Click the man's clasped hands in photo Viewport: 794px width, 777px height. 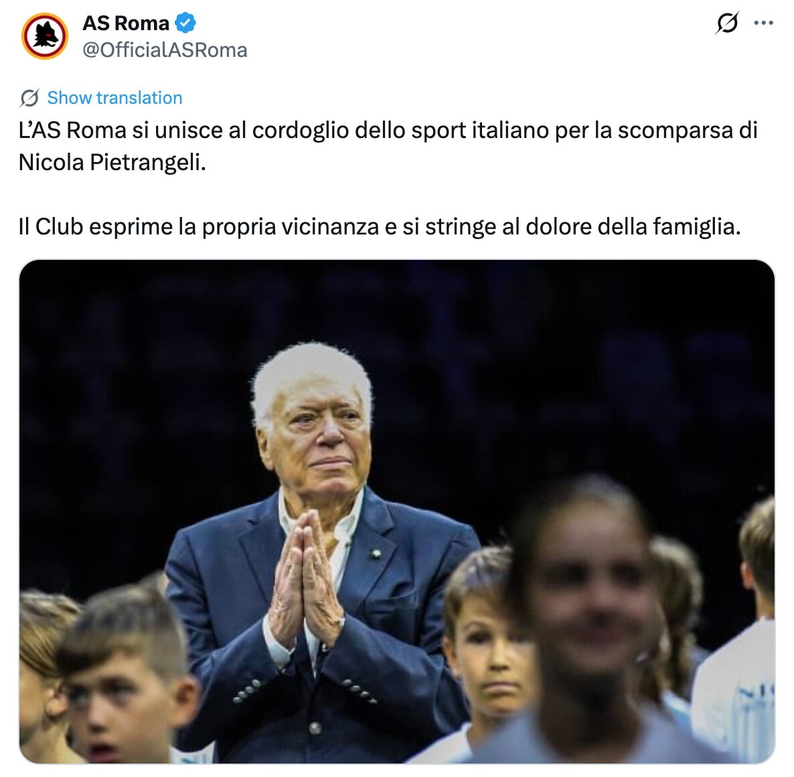coord(305,577)
